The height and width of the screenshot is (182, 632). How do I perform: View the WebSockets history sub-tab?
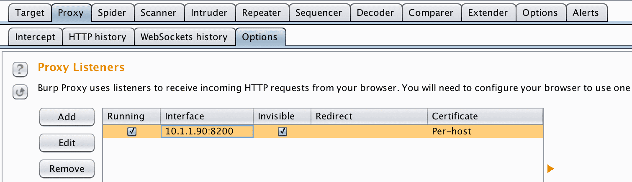[x=184, y=37]
